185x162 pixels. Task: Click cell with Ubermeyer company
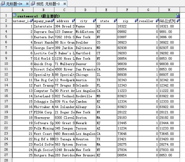[x=44, y=118]
